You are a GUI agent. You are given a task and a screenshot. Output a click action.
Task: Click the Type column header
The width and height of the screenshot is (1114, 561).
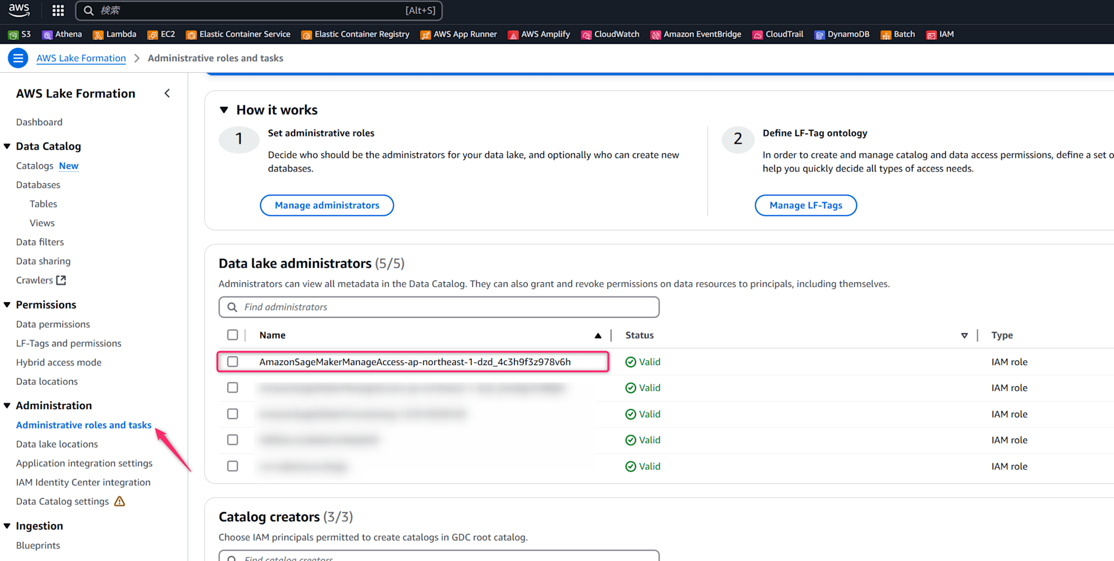pyautogui.click(x=1002, y=336)
